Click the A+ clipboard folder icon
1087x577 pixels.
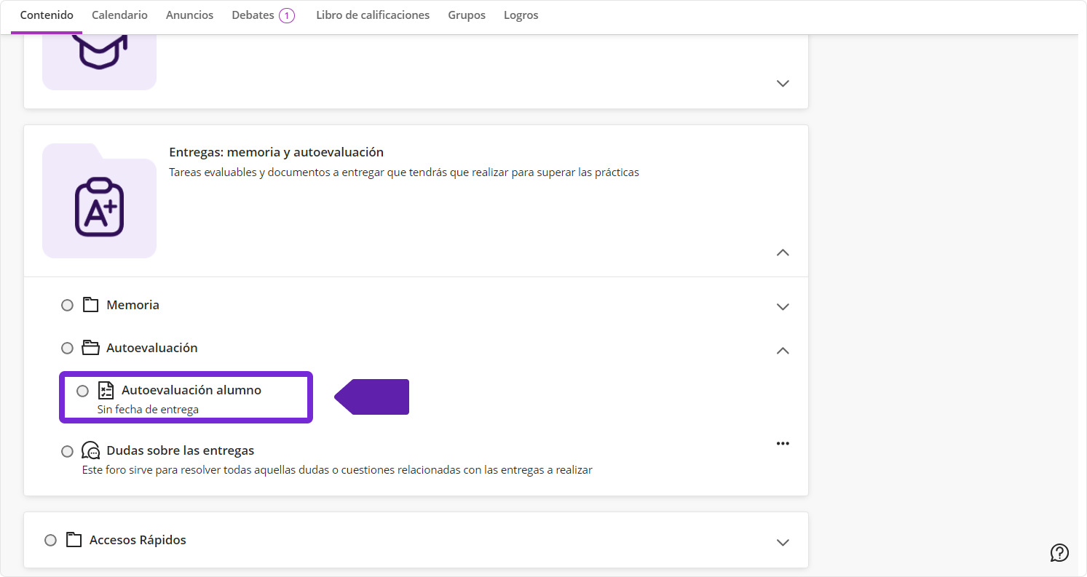click(x=100, y=207)
